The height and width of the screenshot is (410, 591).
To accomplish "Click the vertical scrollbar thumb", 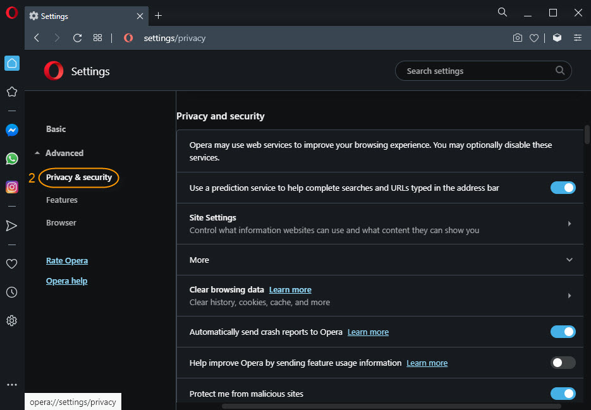I will pos(587,135).
